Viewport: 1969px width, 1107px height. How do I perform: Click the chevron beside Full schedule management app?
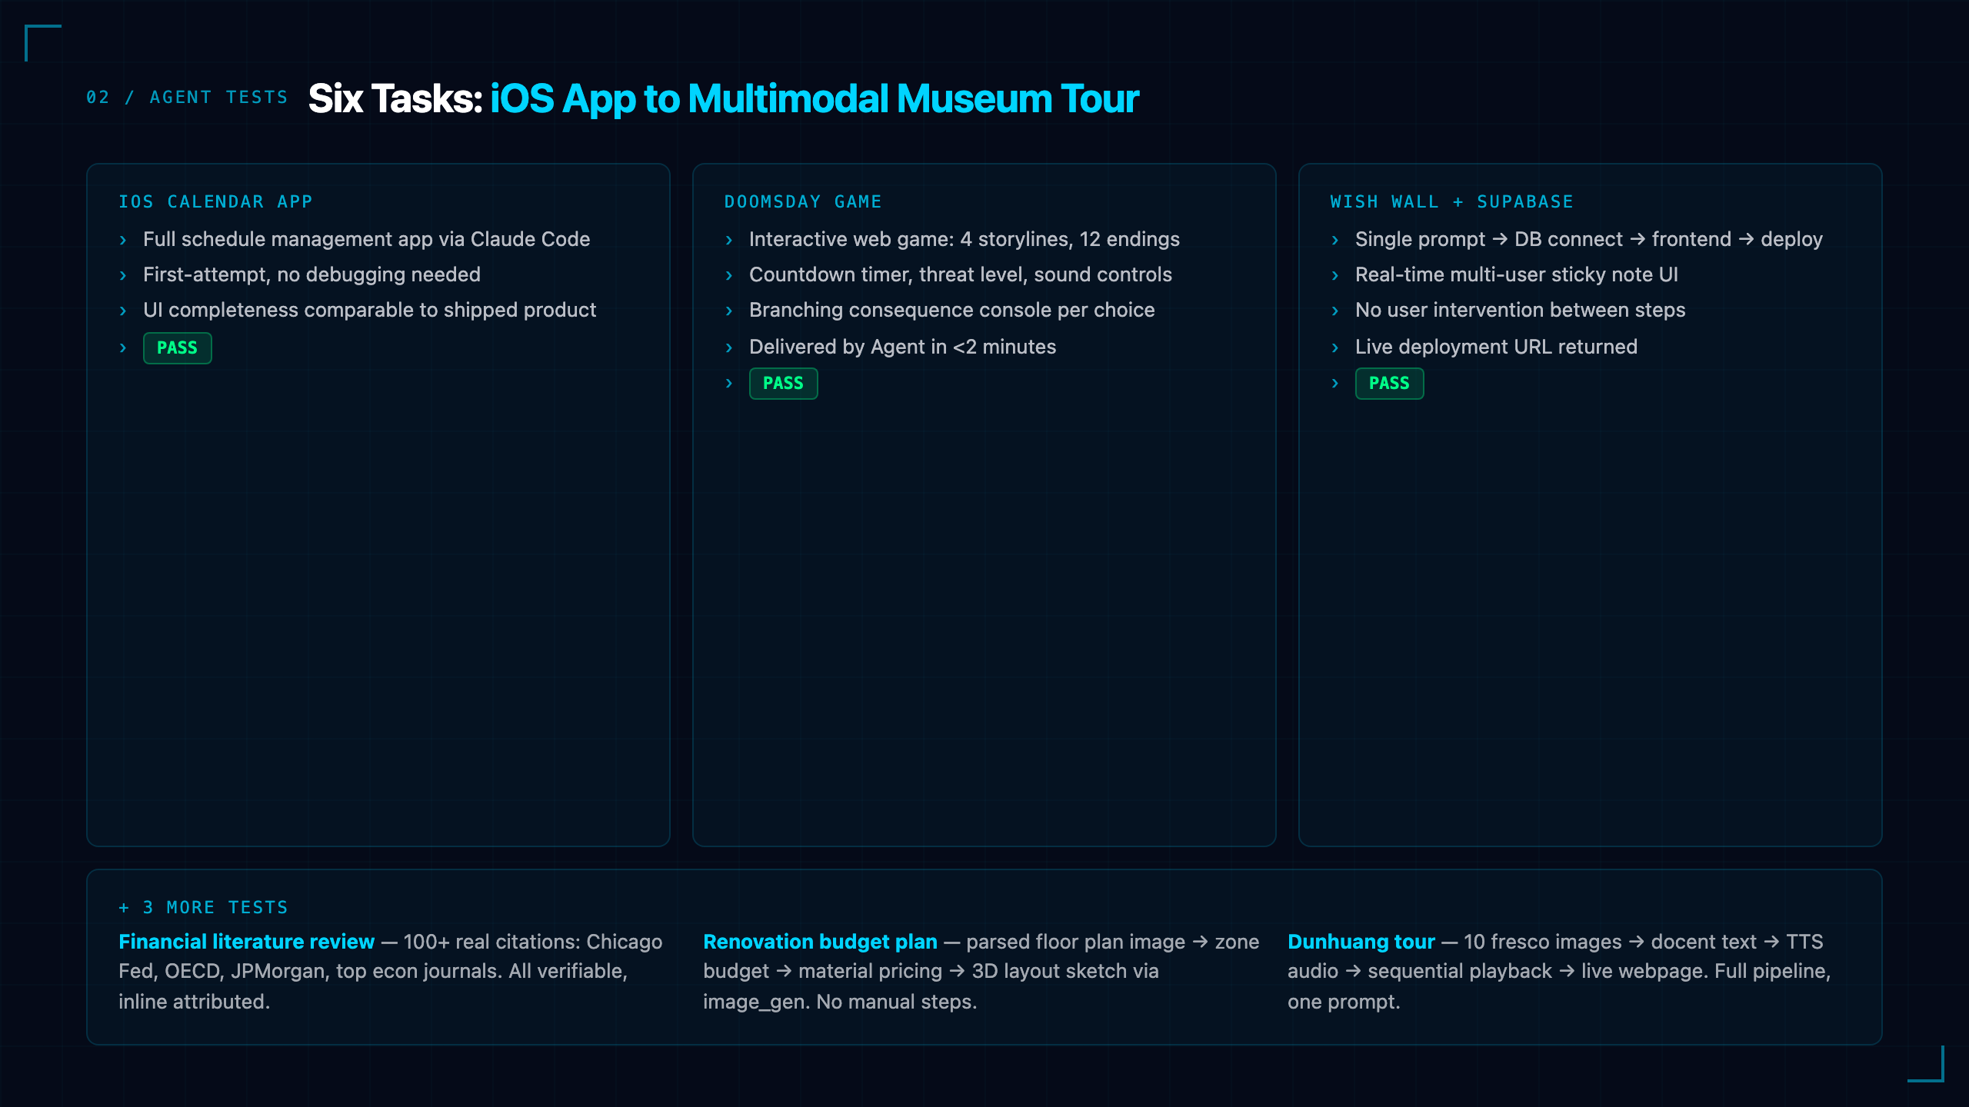[123, 240]
